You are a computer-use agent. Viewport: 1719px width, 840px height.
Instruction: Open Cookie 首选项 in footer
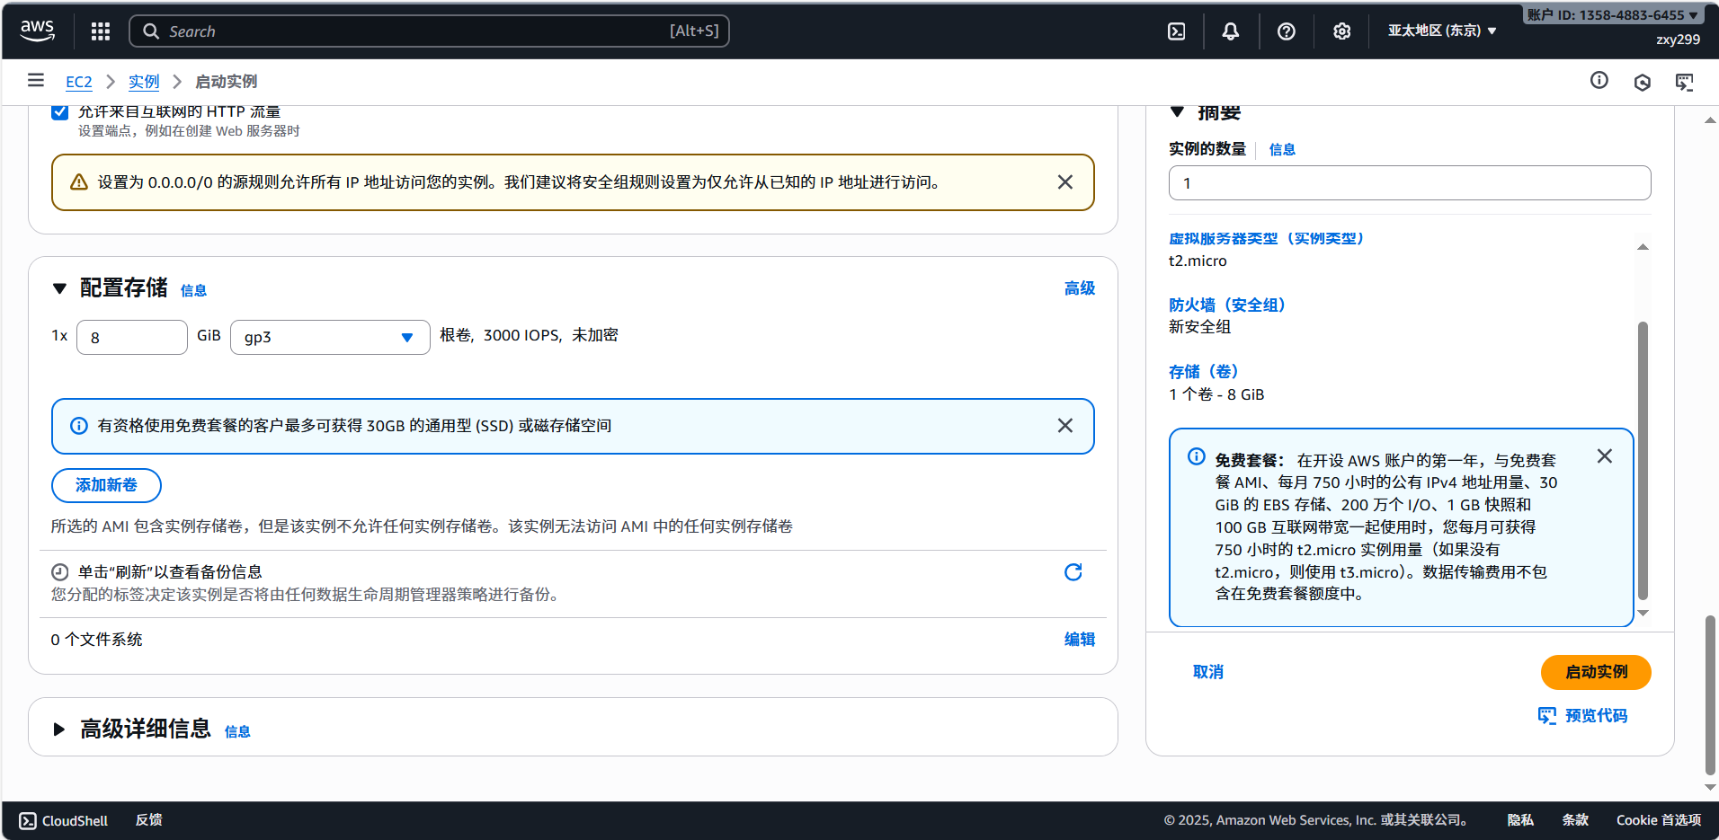(x=1659, y=820)
